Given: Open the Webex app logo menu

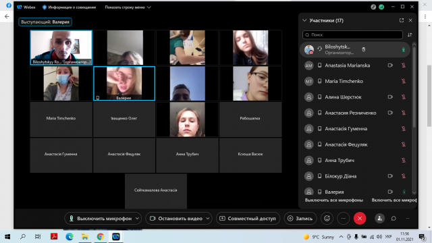Looking at the screenshot, I should point(20,7).
